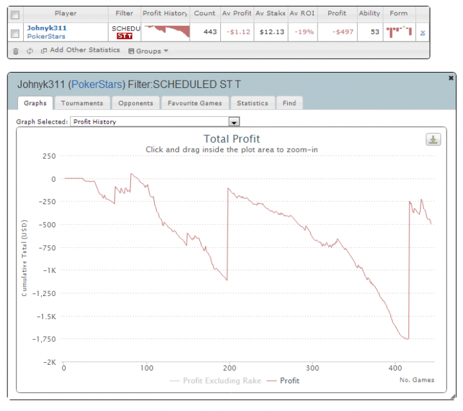Viewport: 463px width, 411px height.
Task: Select the Statistics tab
Action: (253, 103)
